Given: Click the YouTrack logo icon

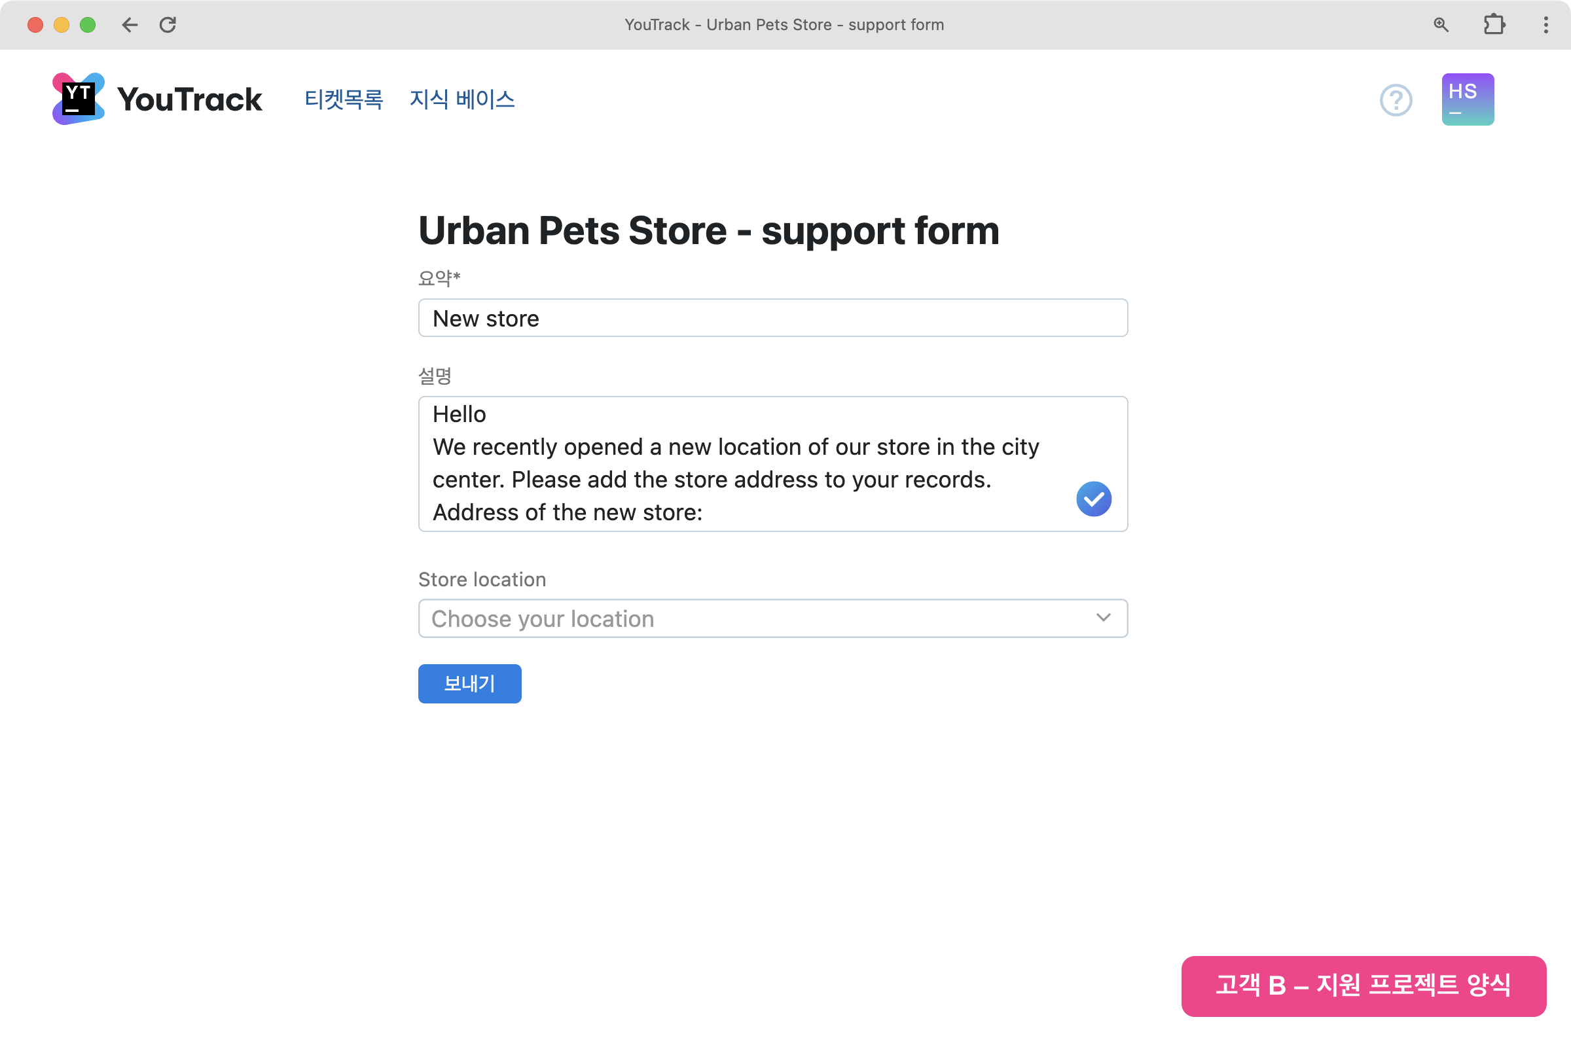Looking at the screenshot, I should 78,99.
